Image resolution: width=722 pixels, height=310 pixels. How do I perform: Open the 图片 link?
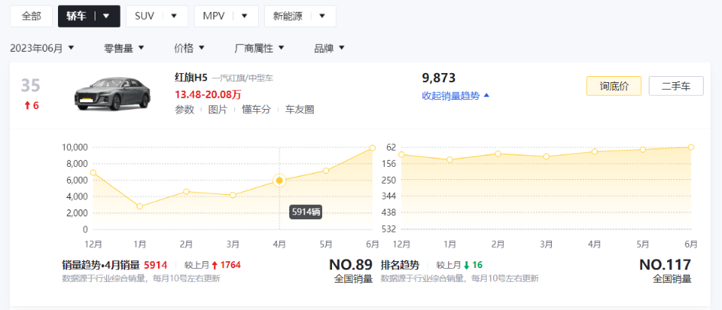pos(218,110)
